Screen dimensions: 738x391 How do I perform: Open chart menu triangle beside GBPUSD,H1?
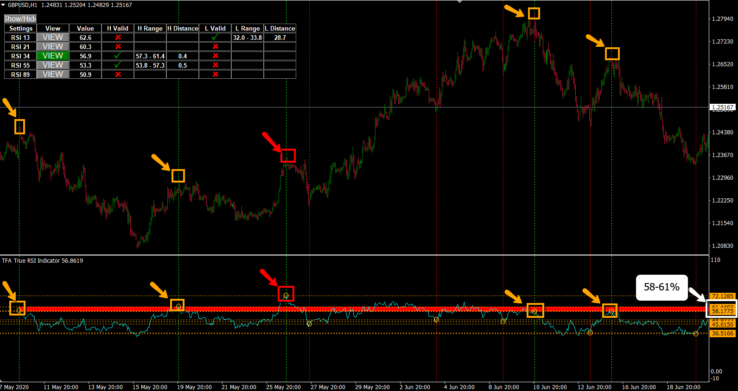click(3, 5)
